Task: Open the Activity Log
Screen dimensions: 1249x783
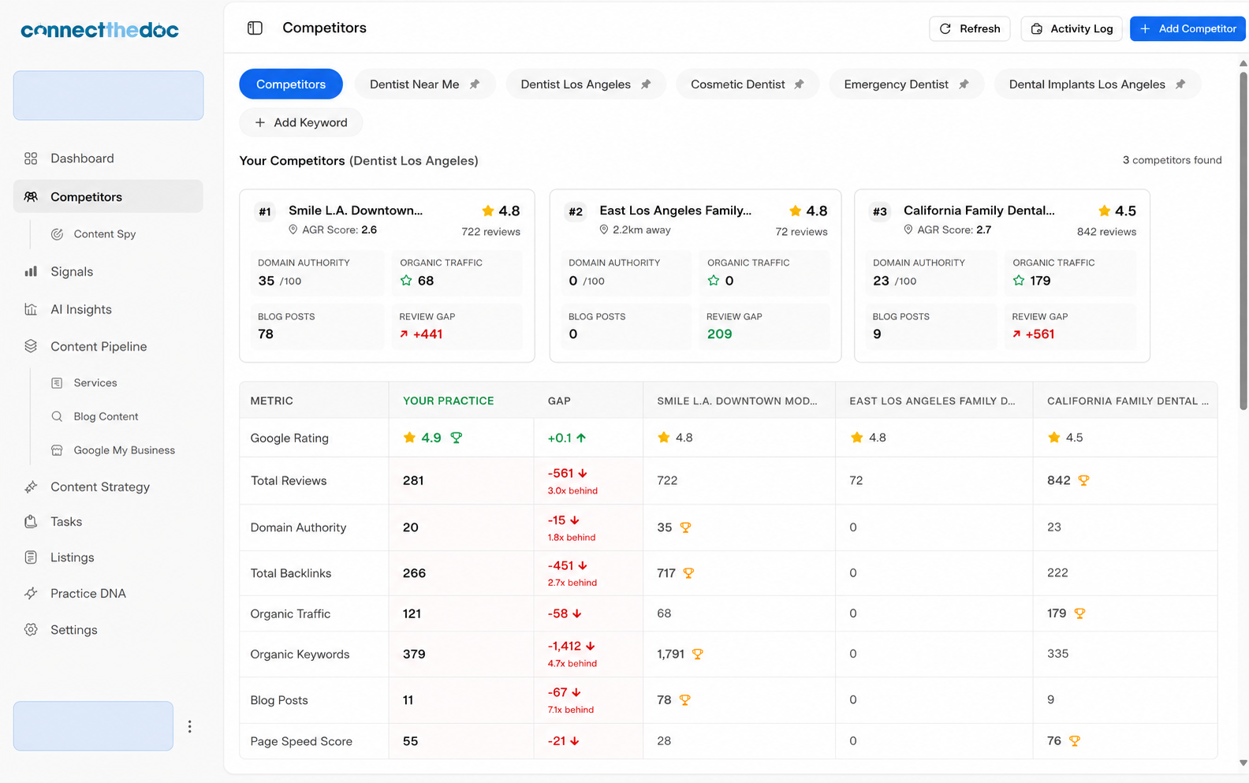Action: click(1072, 28)
